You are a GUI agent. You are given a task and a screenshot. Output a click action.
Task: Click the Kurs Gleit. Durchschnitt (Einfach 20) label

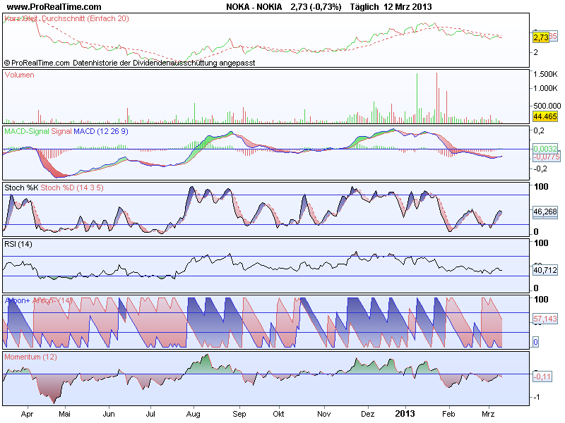(x=66, y=18)
